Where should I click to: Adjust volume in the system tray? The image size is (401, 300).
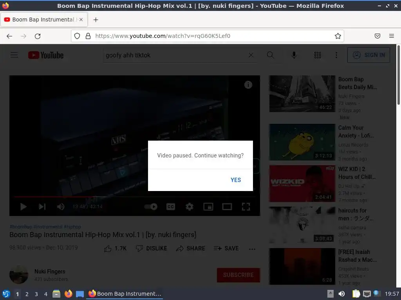[x=341, y=294]
